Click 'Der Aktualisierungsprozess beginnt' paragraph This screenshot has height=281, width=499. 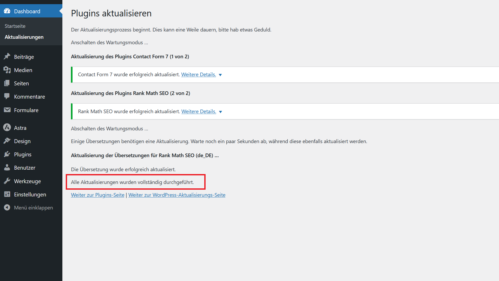click(x=171, y=30)
